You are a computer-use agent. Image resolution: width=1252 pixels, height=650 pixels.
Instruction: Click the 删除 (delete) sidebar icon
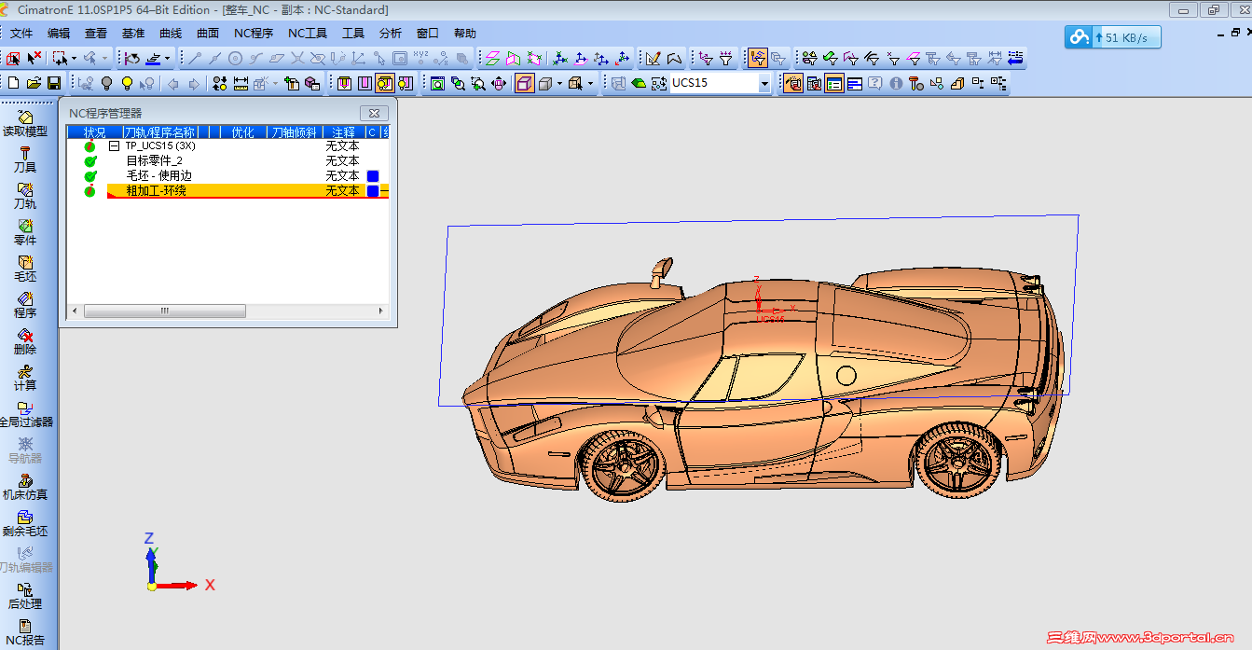click(25, 336)
